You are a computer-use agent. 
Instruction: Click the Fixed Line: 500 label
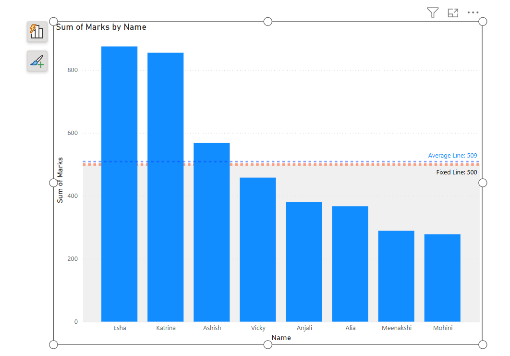[456, 172]
